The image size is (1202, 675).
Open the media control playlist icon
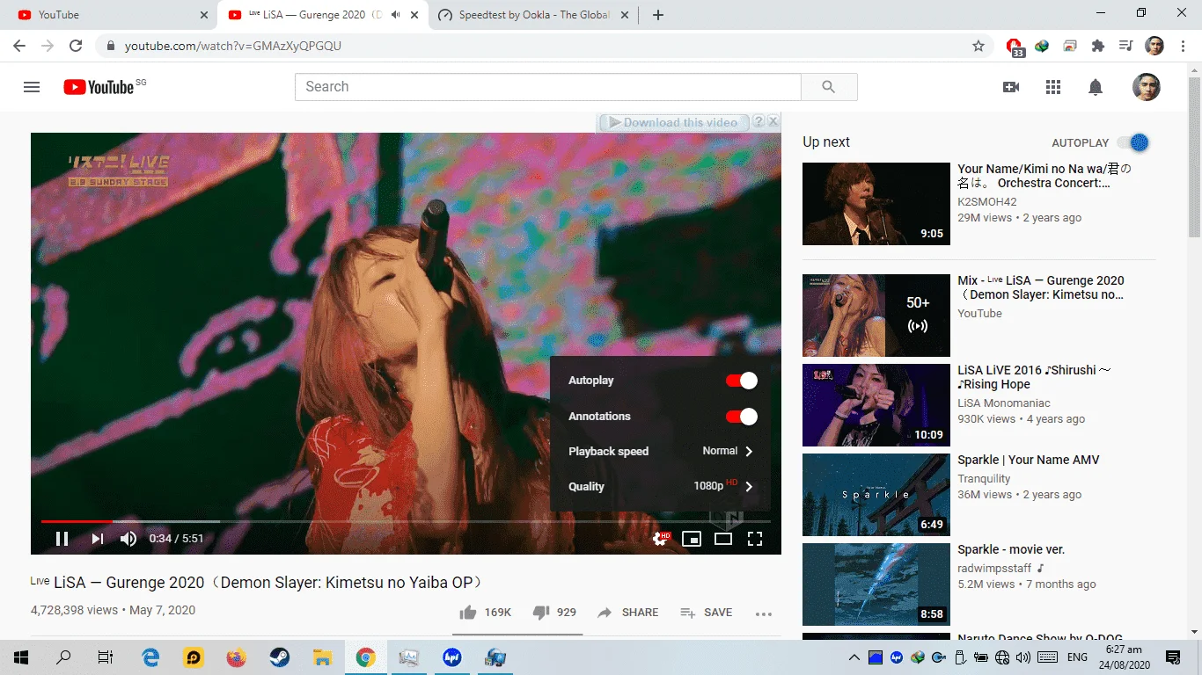click(1125, 46)
